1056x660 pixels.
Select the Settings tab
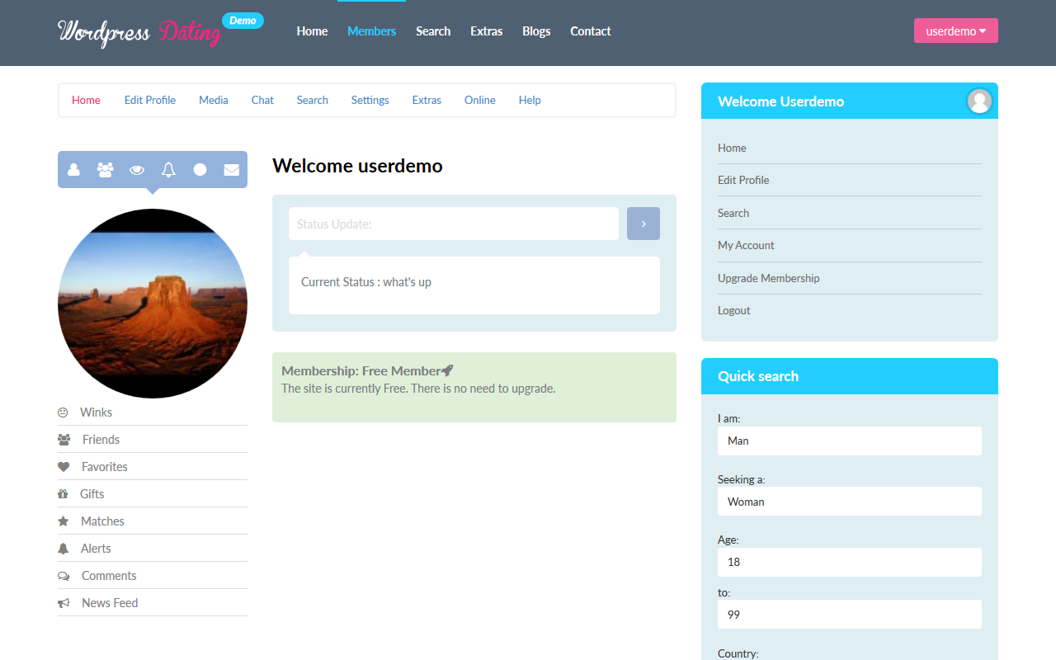point(370,100)
